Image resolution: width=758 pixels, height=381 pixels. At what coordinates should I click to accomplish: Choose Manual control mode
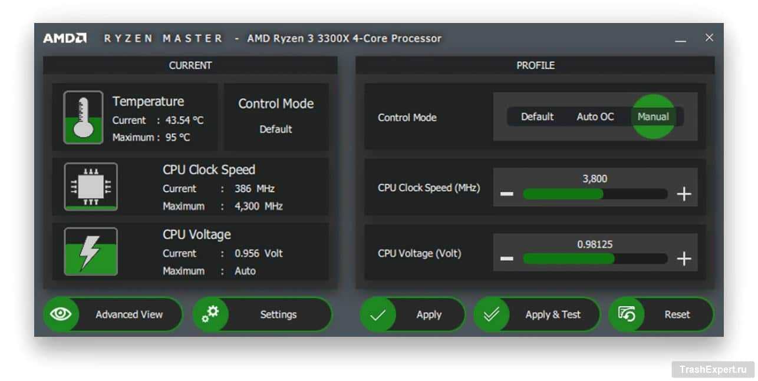click(x=653, y=117)
